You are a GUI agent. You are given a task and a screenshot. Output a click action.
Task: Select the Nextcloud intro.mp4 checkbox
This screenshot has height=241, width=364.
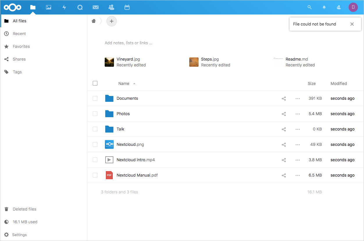tap(95, 160)
